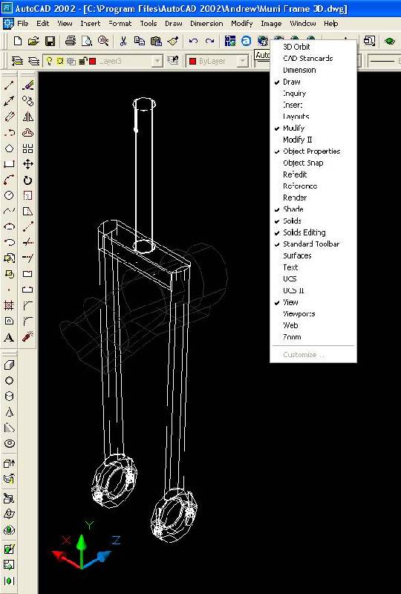Open the Modify menu

(x=242, y=24)
